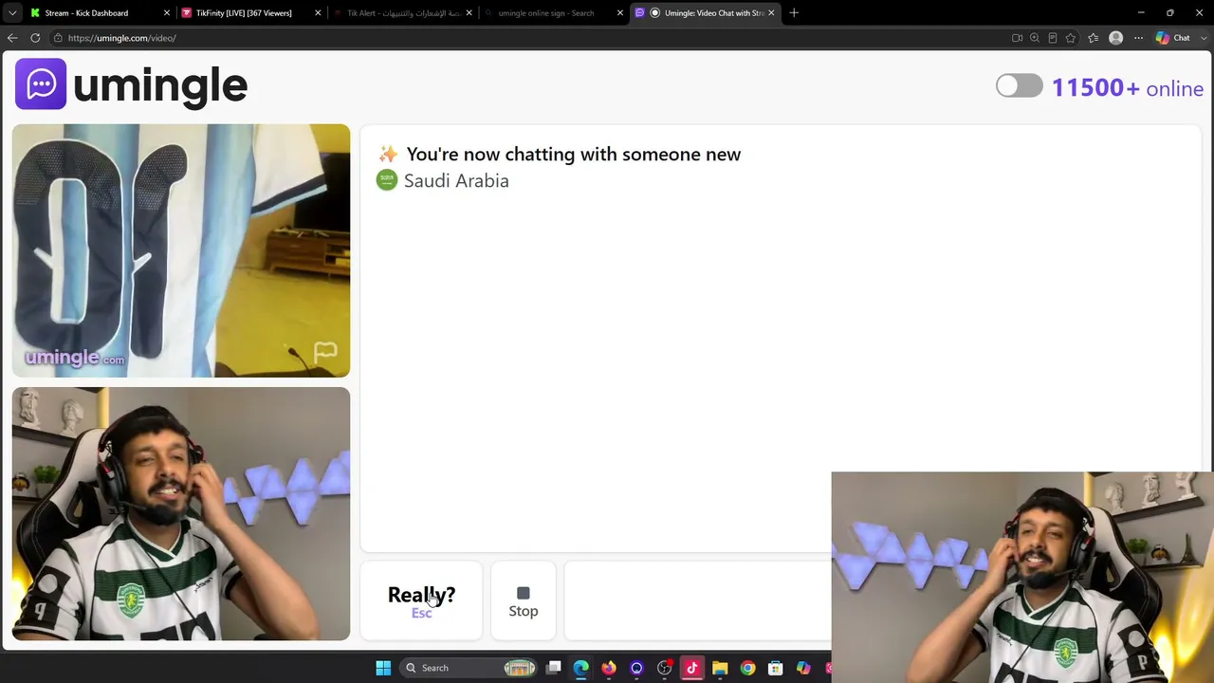Click the umingle chat-bubble logo icon

(41, 84)
